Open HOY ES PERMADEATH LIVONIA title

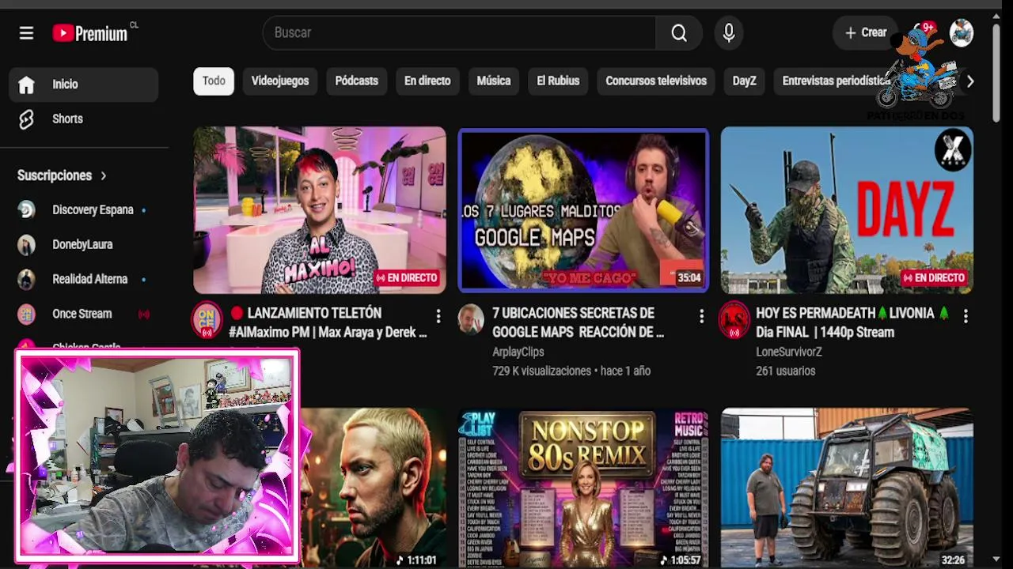pyautogui.click(x=852, y=322)
